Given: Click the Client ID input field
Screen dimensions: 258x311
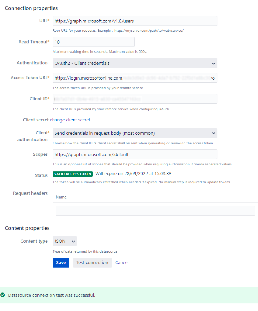Looking at the screenshot, I should [135, 99].
